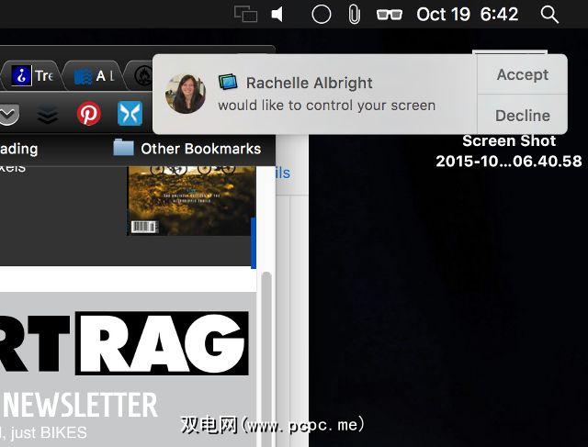The height and width of the screenshot is (447, 588).
Task: Click the NEWSLETTER heading in the web page
Action: pos(80,405)
